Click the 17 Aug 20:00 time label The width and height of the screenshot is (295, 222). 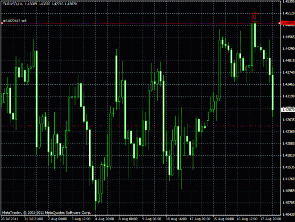tap(270, 219)
